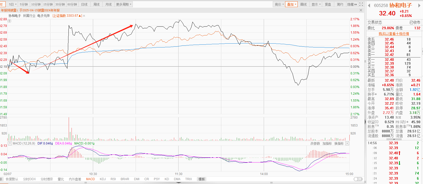This screenshot has height=184, width=423.
Task: Toggle the 弹 popup switch
Action: [358, 179]
